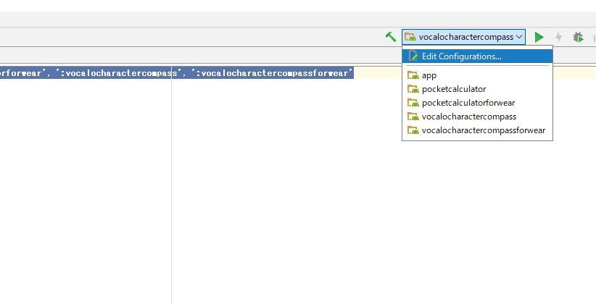Image resolution: width=596 pixels, height=304 pixels.
Task: Select the app run configuration
Action: tap(429, 75)
